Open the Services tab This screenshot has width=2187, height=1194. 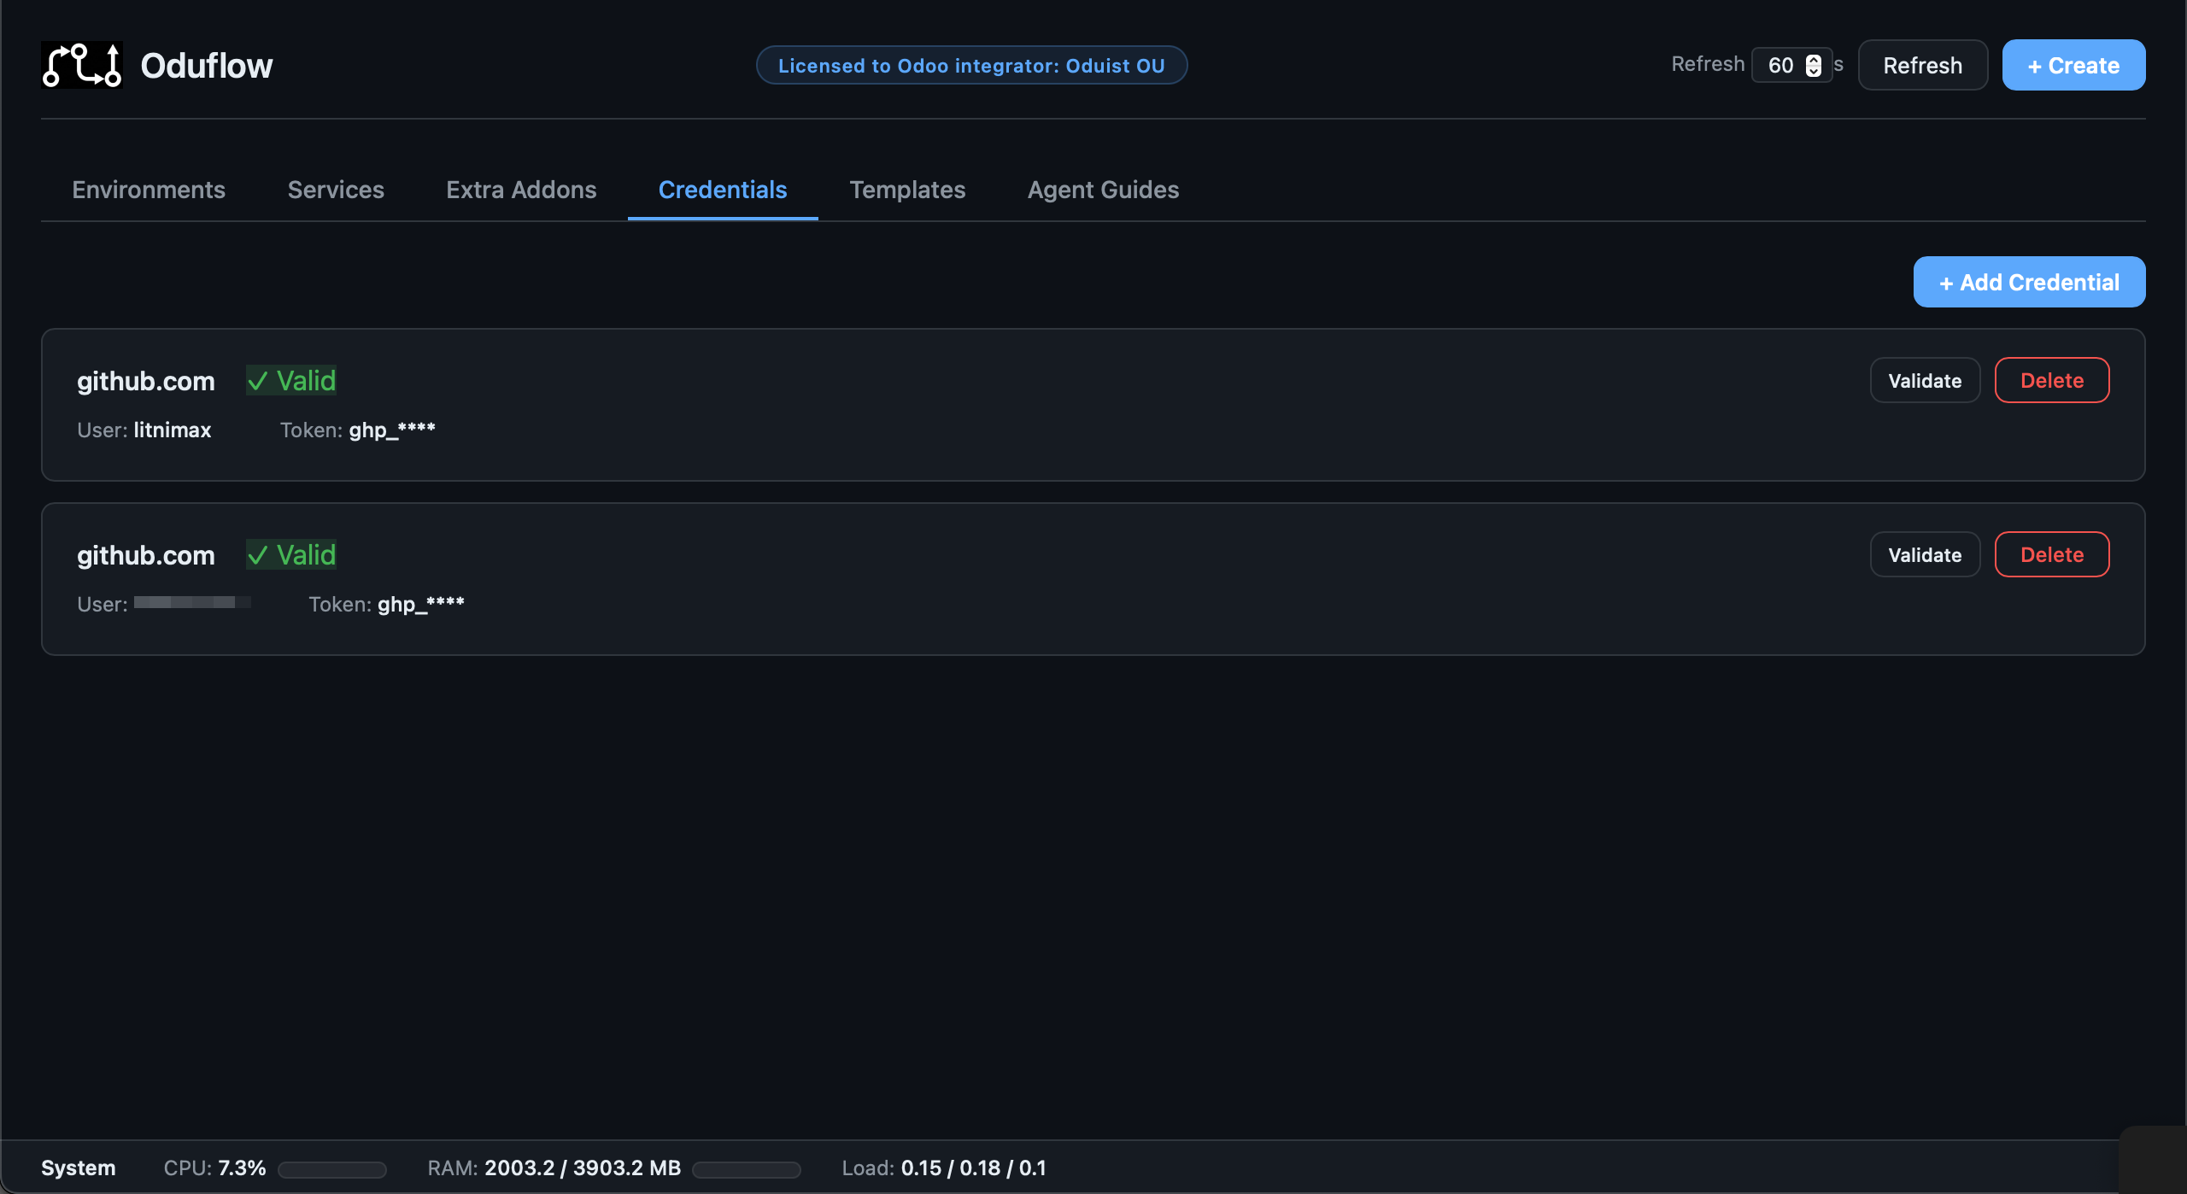point(336,190)
